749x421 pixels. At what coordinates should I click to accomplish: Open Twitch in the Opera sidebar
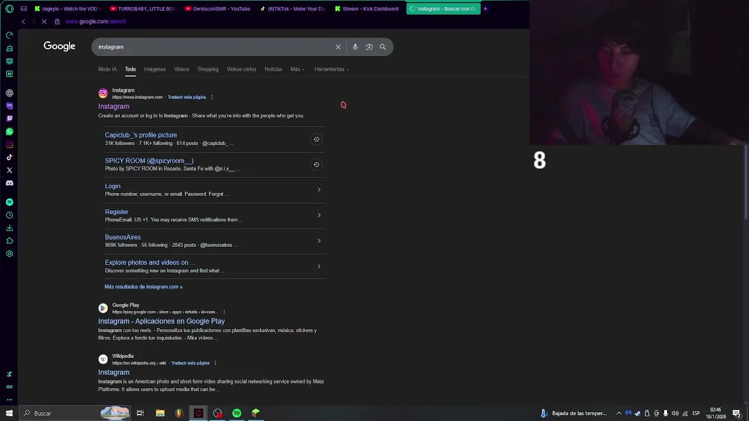[9, 119]
